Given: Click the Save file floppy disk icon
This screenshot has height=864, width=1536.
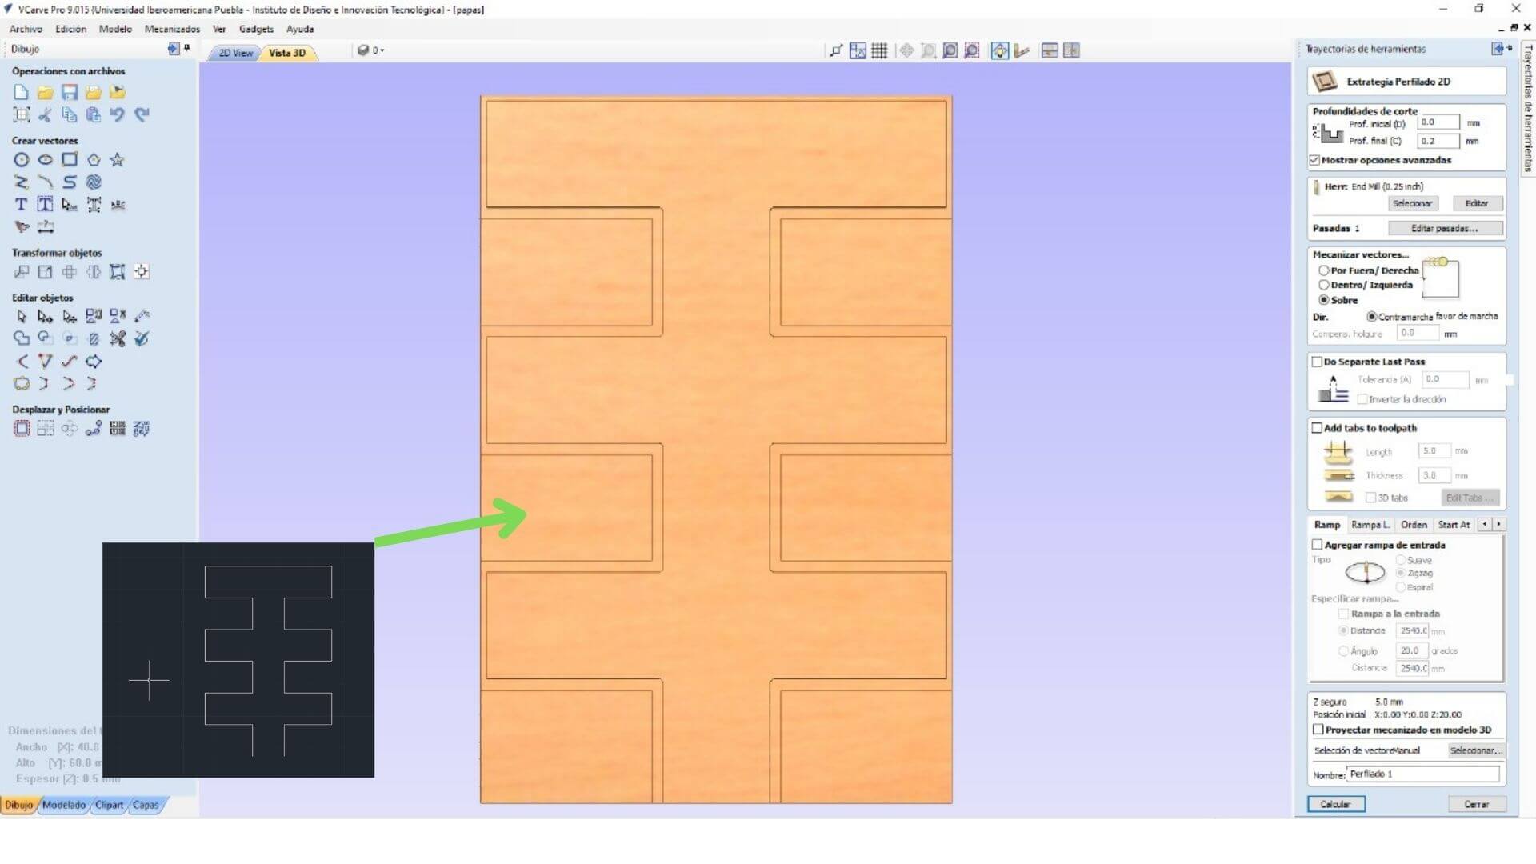Looking at the screenshot, I should pyautogui.click(x=70, y=92).
